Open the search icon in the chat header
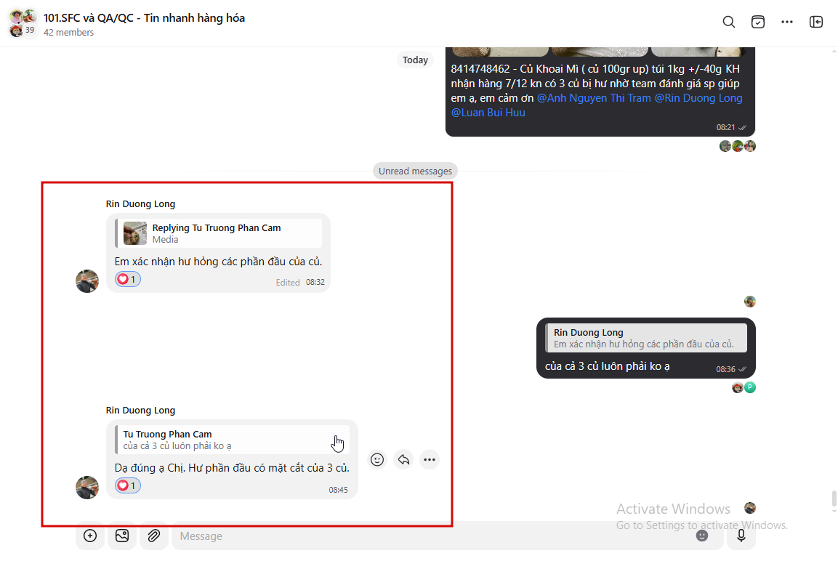838x561 pixels. [x=728, y=22]
